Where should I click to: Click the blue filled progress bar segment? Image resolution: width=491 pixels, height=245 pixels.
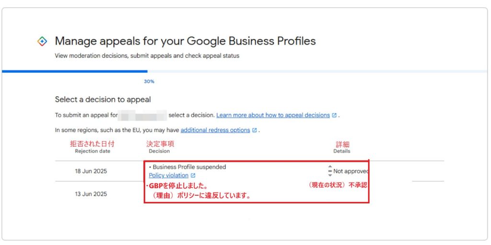tap(74, 71)
